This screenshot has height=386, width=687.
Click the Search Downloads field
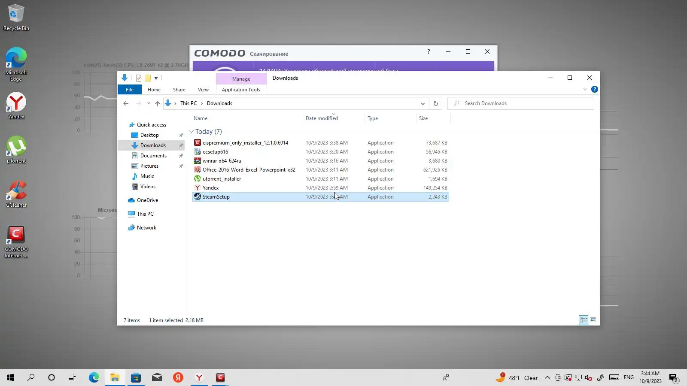coord(521,103)
